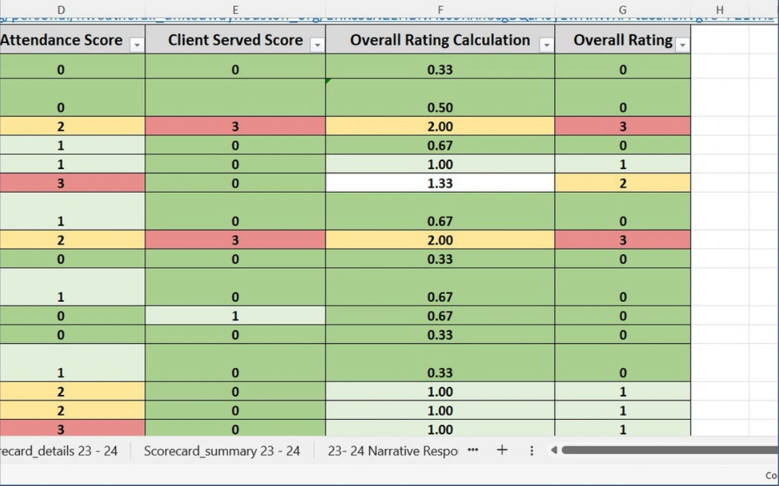Screen dimensions: 779x486
Task: Click the horizontal scroll left arrow
Action: click(554, 450)
